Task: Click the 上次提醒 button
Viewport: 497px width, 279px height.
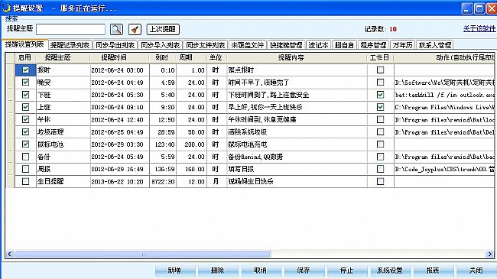Action: pyautogui.click(x=163, y=30)
